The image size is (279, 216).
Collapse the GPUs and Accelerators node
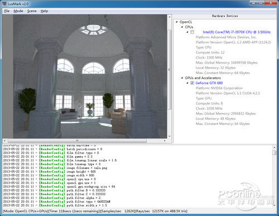tap(182, 78)
